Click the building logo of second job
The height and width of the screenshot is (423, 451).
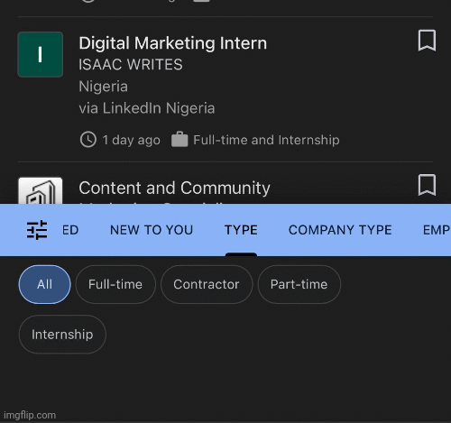coord(41,190)
